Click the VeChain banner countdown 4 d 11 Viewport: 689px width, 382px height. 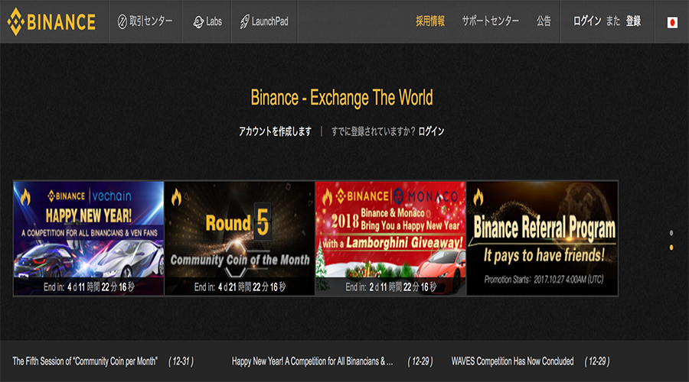coord(89,286)
